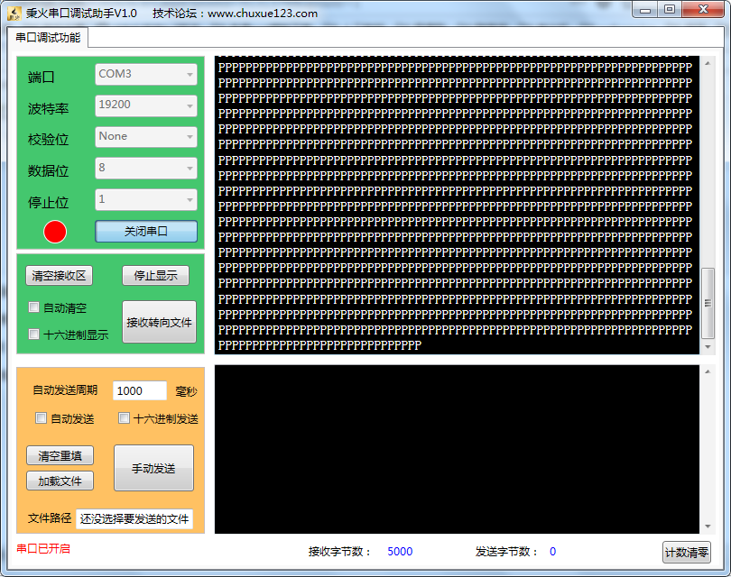Open the 校验位 None dropdown
731x577 pixels.
(x=146, y=137)
